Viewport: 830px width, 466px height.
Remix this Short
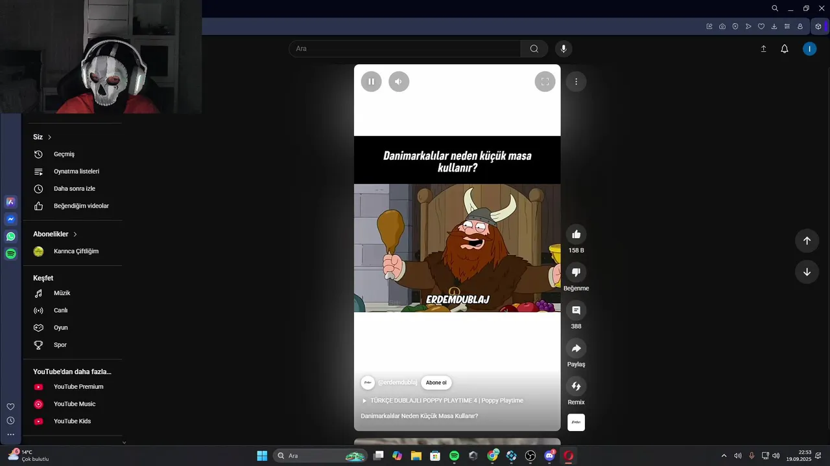[x=576, y=386]
